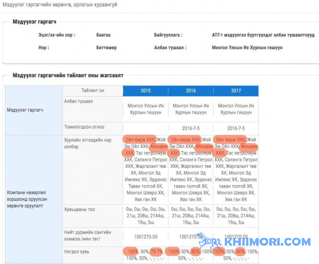Click the 'Томилогдсон огноо' row label
319x264 pixels.
coord(84,127)
